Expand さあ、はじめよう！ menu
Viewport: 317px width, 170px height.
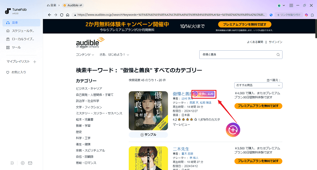coord(114,55)
